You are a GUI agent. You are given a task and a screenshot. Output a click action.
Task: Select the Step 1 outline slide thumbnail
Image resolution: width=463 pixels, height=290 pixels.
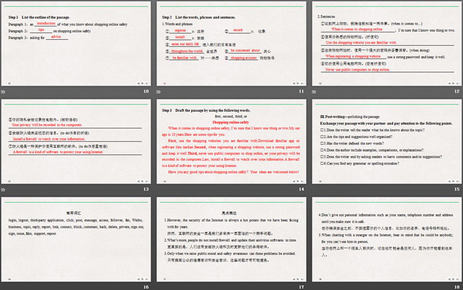pos(75,43)
